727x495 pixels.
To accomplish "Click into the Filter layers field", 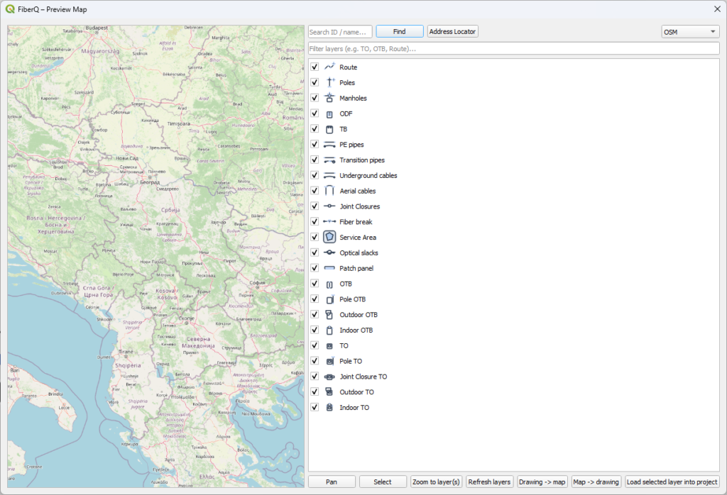I will (513, 49).
